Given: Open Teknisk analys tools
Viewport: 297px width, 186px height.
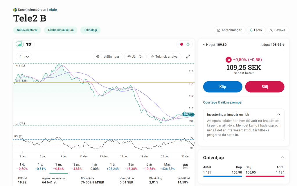Looking at the screenshot, I should click(x=164, y=57).
